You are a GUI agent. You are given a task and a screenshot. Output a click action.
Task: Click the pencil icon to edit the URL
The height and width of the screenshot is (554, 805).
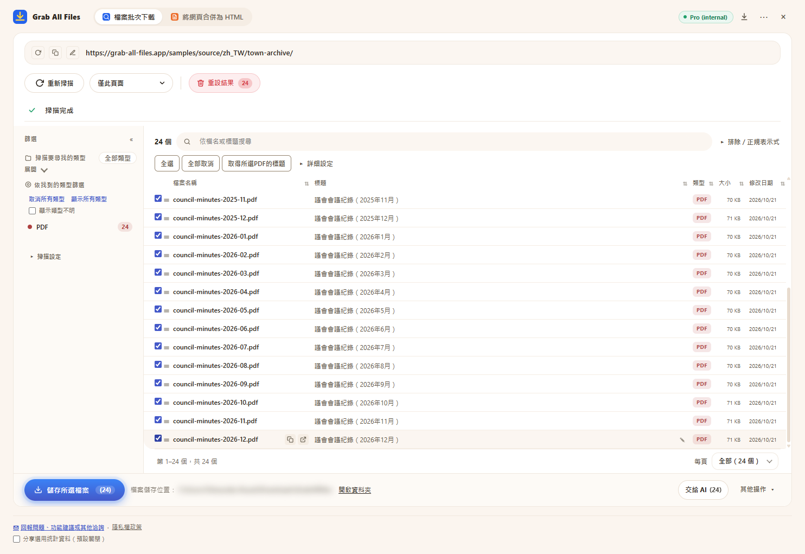73,53
